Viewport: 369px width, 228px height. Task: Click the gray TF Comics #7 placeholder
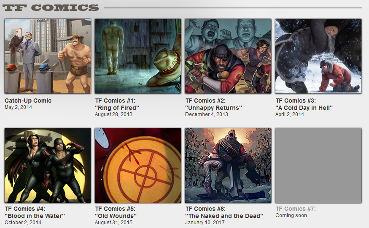point(318,165)
